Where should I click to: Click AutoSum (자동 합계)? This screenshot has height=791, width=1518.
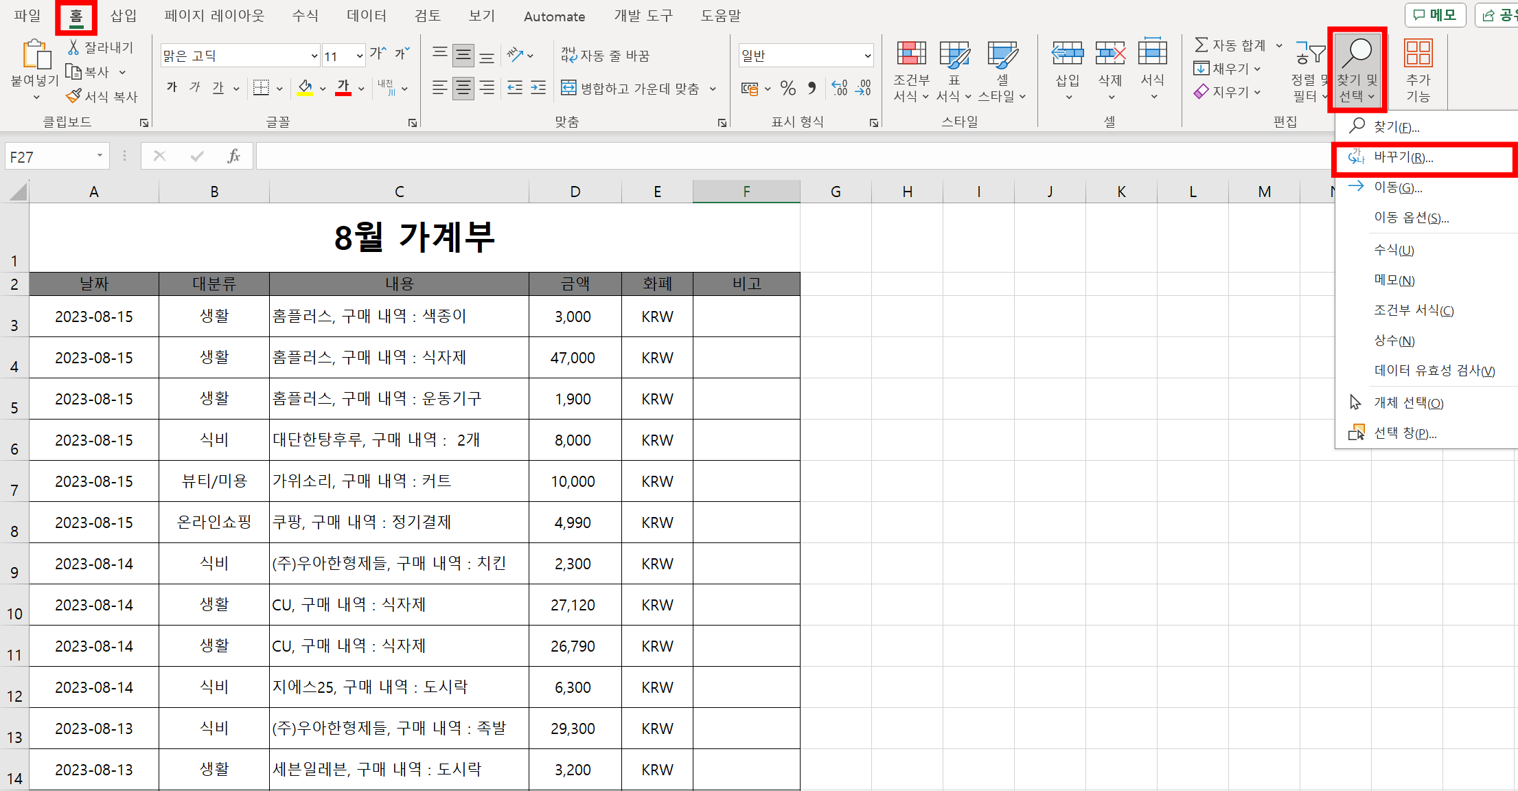(1230, 45)
